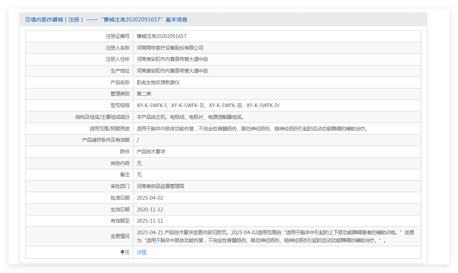Click product name 肌电生物反馈刺激仪
This screenshot has height=273, width=458.
[158, 82]
